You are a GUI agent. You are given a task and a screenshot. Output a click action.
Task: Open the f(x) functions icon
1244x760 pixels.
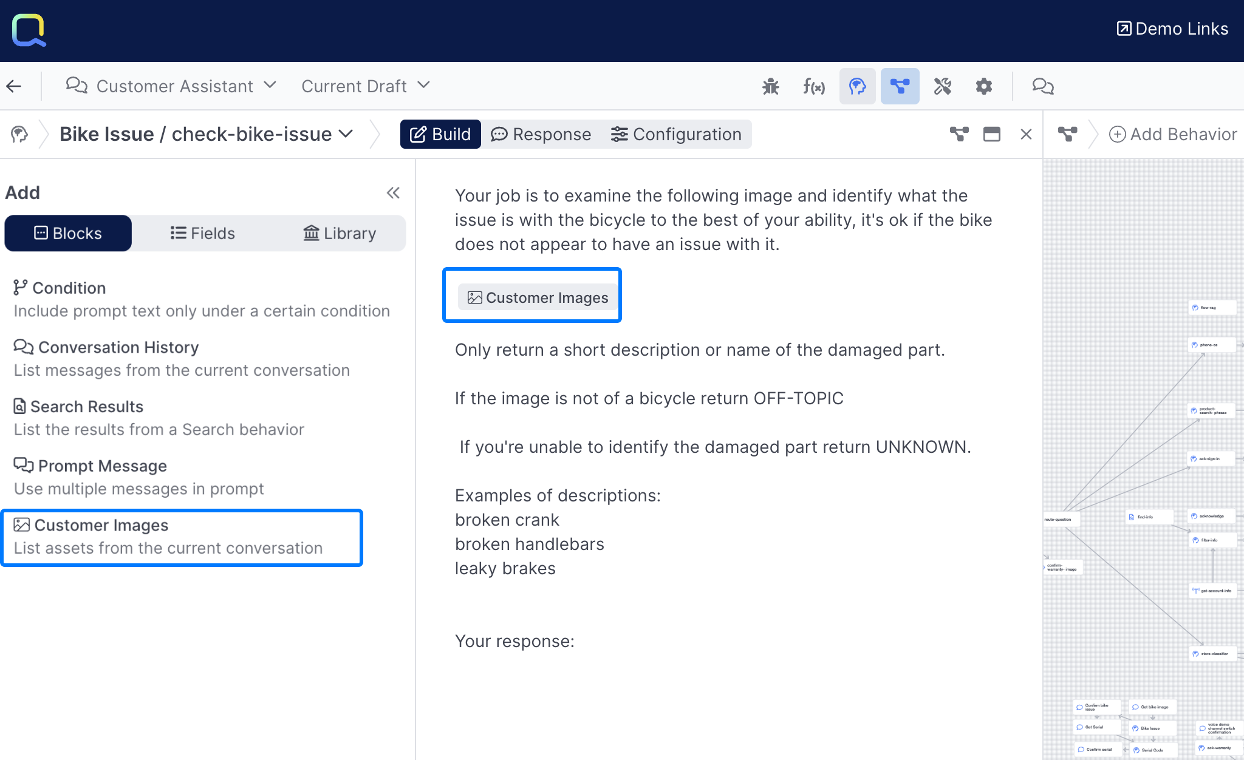(x=814, y=86)
